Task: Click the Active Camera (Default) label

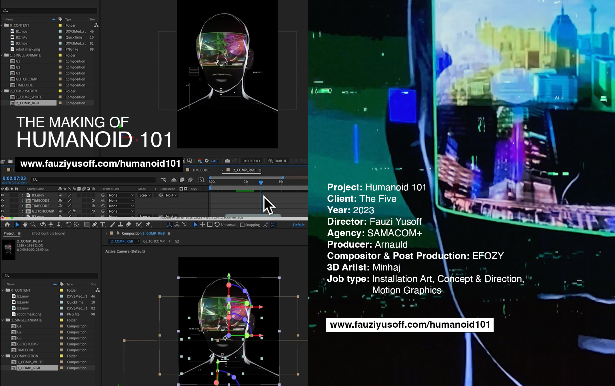Action: coord(125,251)
